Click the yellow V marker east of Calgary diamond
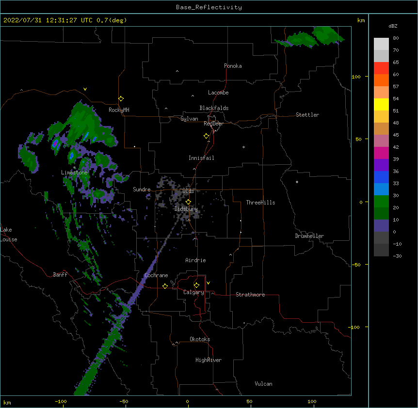418x408 pixels. [x=208, y=283]
